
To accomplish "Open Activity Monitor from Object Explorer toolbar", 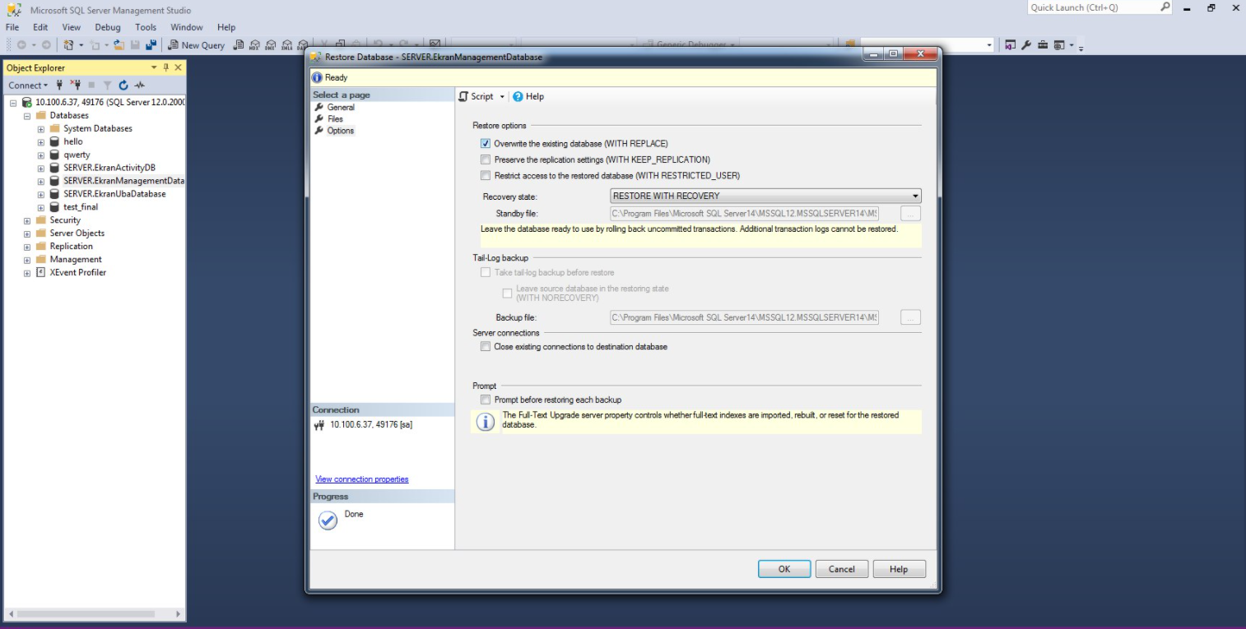I will pyautogui.click(x=140, y=85).
